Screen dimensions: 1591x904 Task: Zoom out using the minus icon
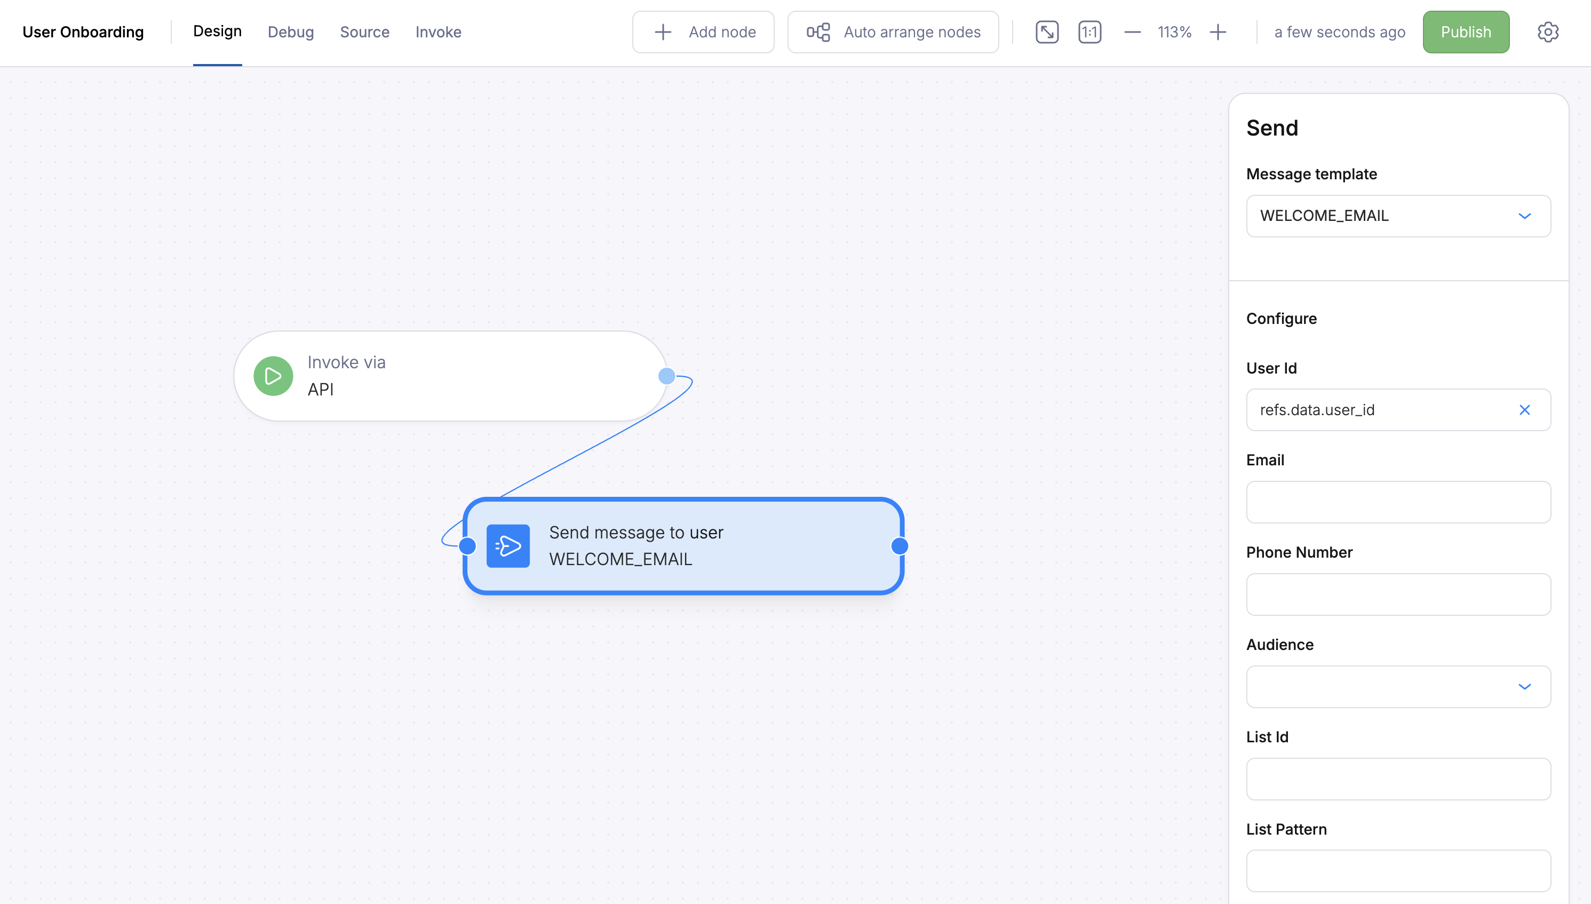pyautogui.click(x=1132, y=31)
